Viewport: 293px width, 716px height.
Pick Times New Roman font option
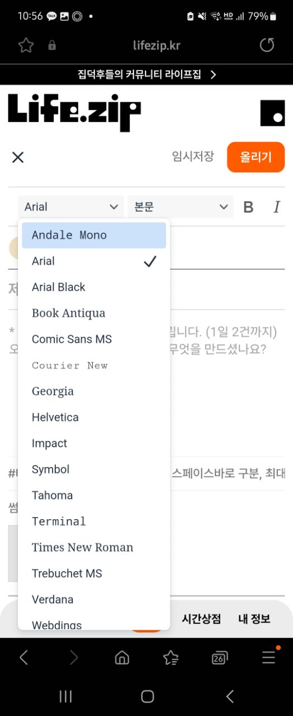(x=94, y=547)
